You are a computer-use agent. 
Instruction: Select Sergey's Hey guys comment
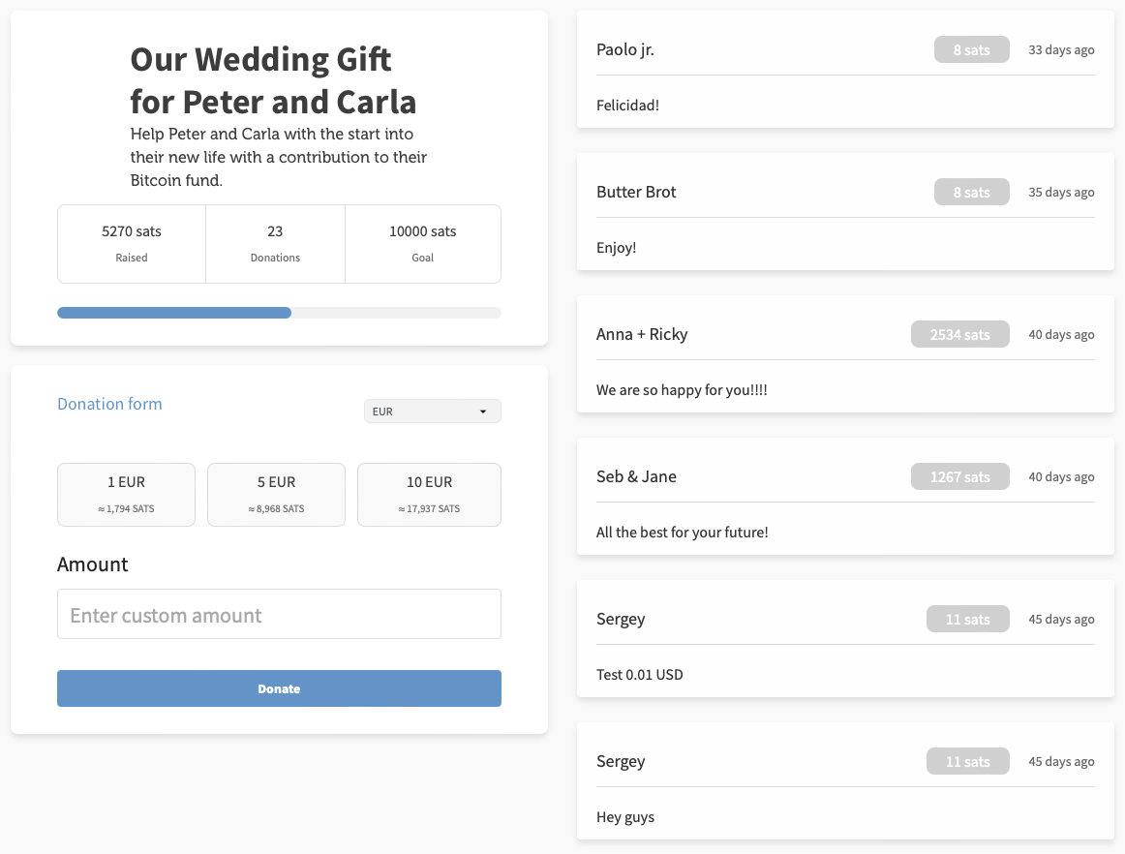pos(624,817)
